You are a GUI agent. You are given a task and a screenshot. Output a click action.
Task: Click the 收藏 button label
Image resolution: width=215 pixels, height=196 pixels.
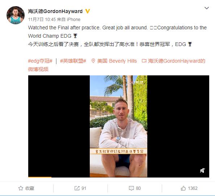point(30,188)
